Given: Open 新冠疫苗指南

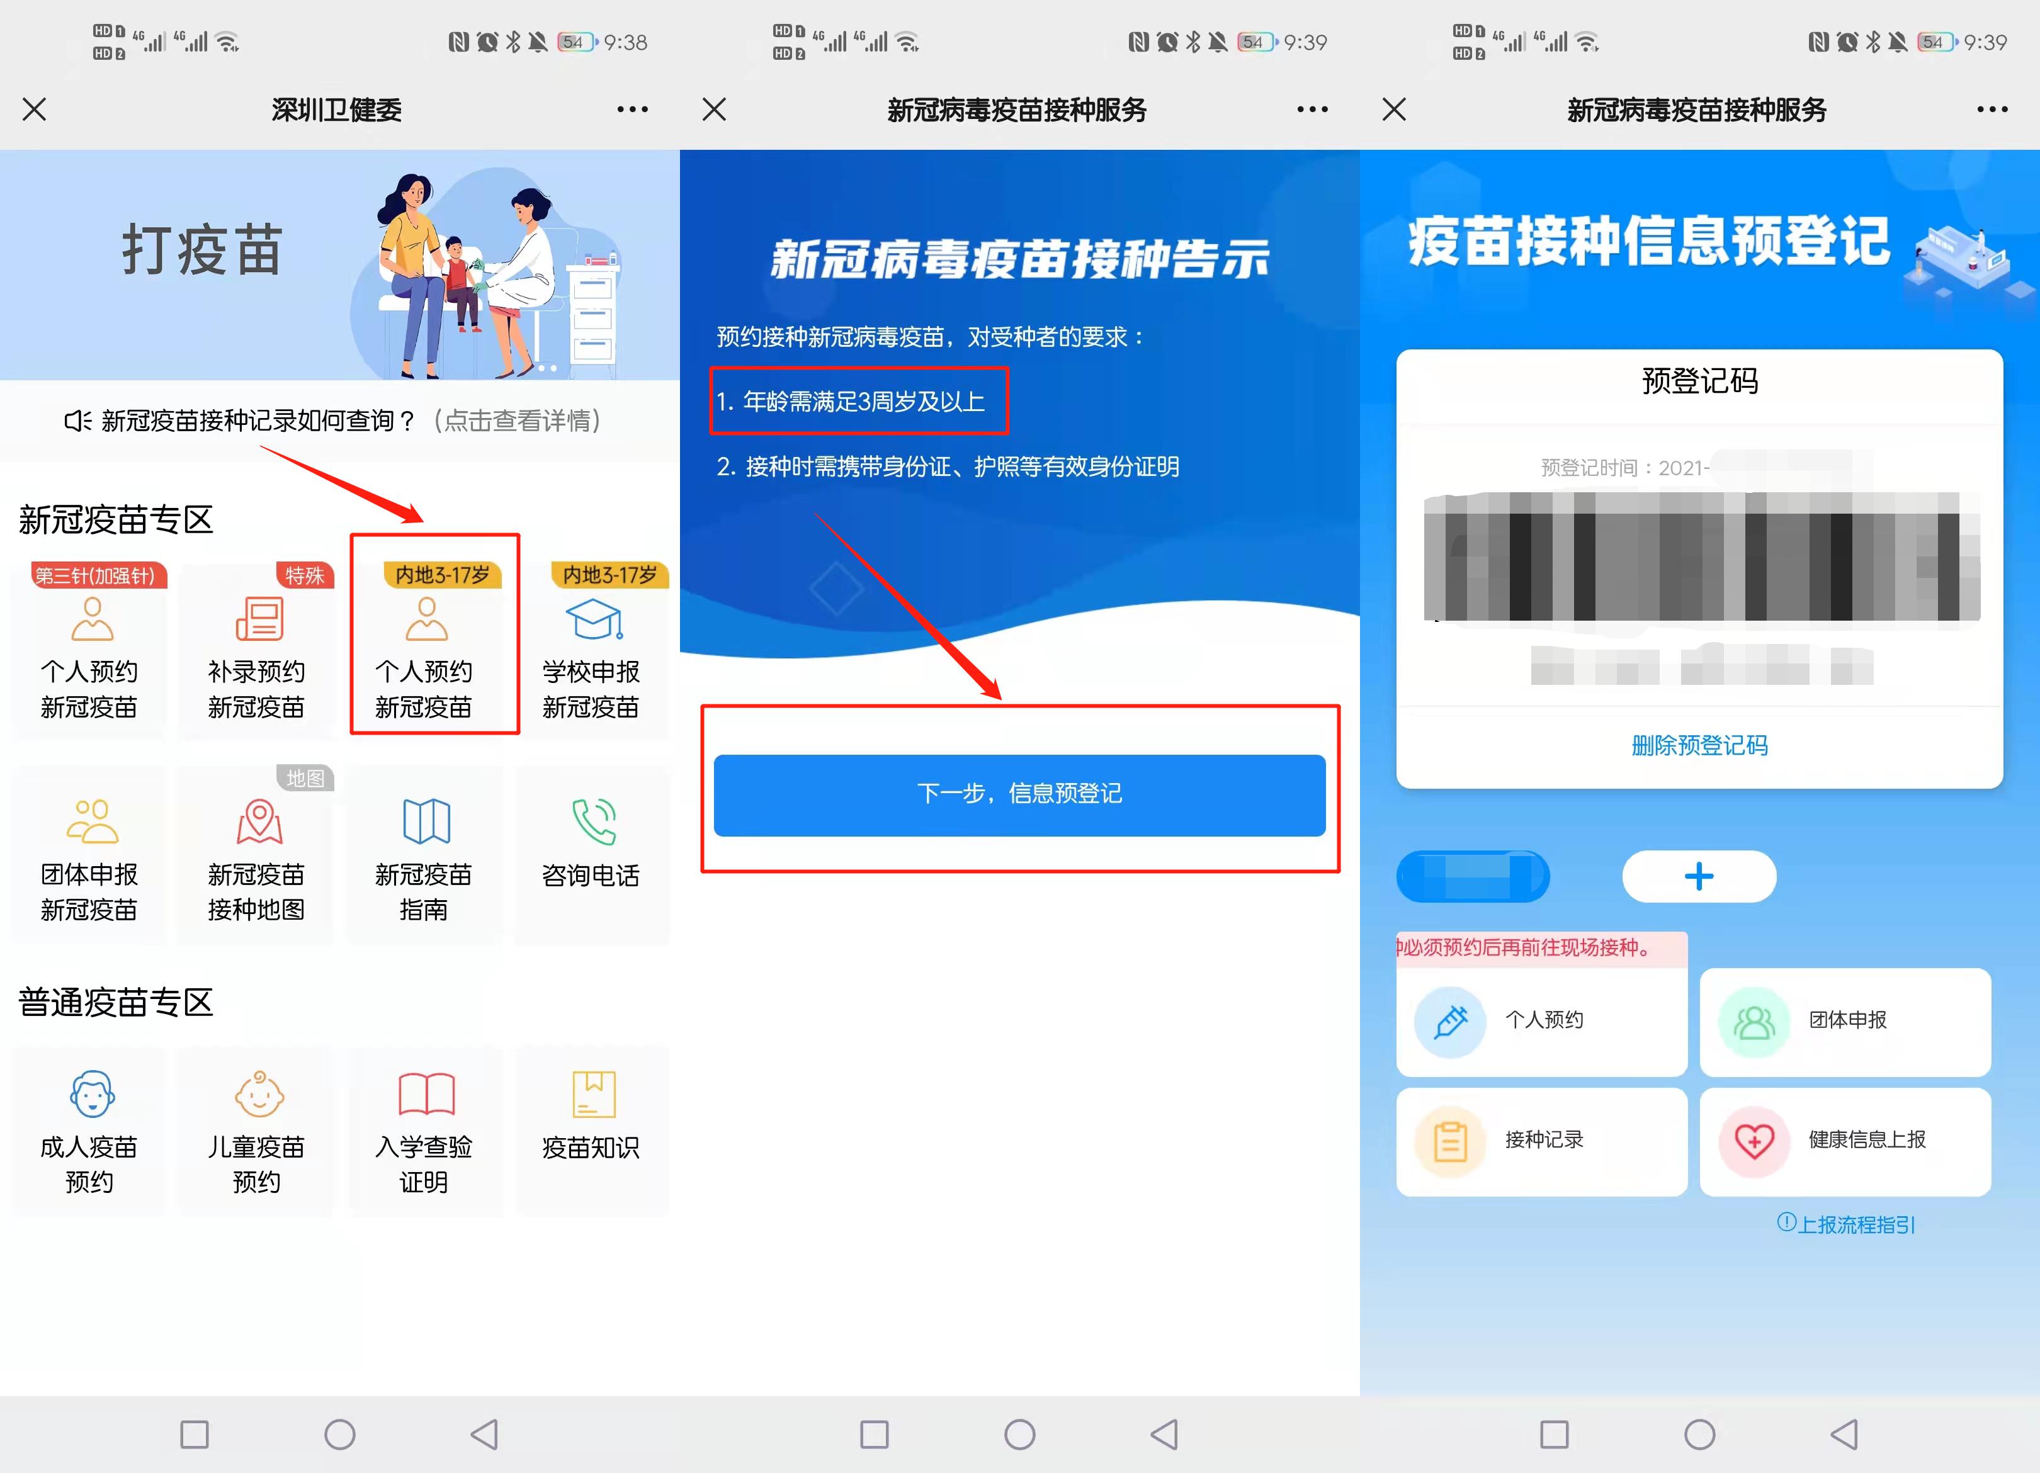Looking at the screenshot, I should click(x=424, y=854).
